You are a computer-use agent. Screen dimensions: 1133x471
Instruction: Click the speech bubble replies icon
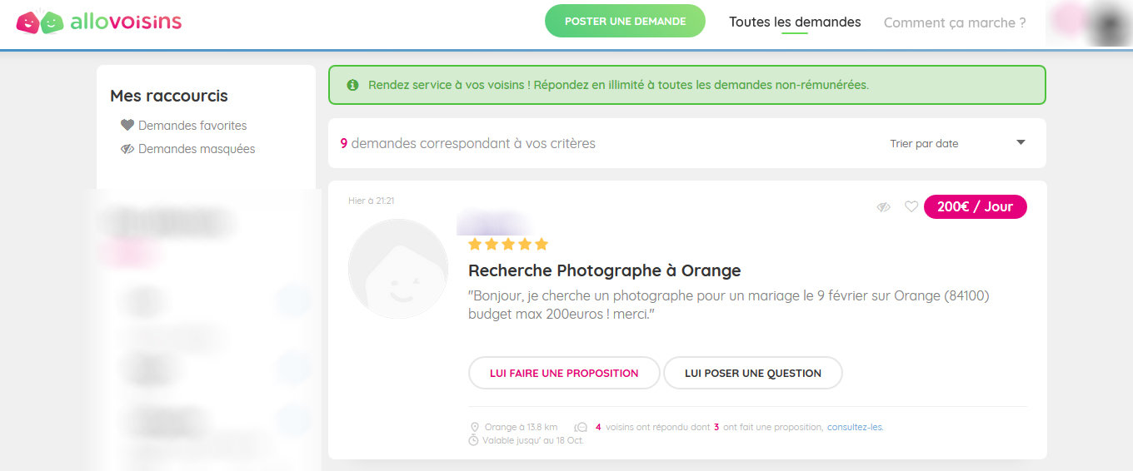tap(581, 427)
